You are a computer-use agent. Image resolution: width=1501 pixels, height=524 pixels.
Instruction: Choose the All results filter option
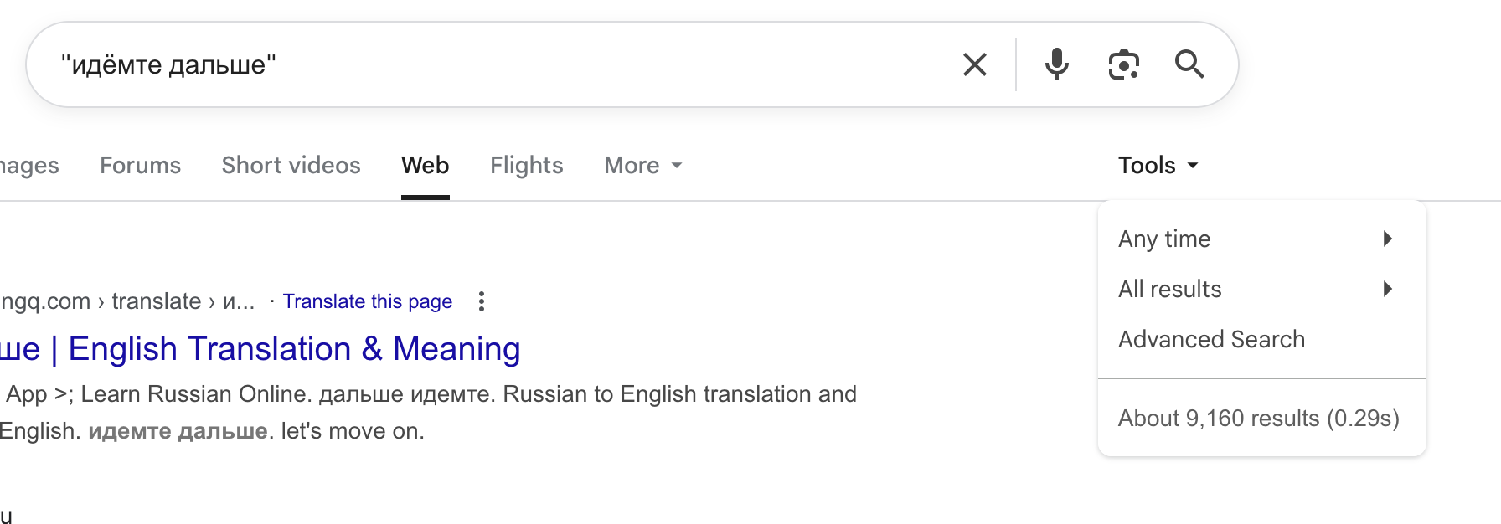pyautogui.click(x=1169, y=289)
